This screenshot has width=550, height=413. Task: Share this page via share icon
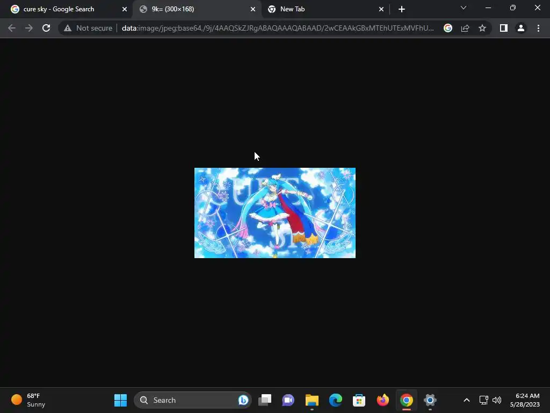click(x=465, y=28)
